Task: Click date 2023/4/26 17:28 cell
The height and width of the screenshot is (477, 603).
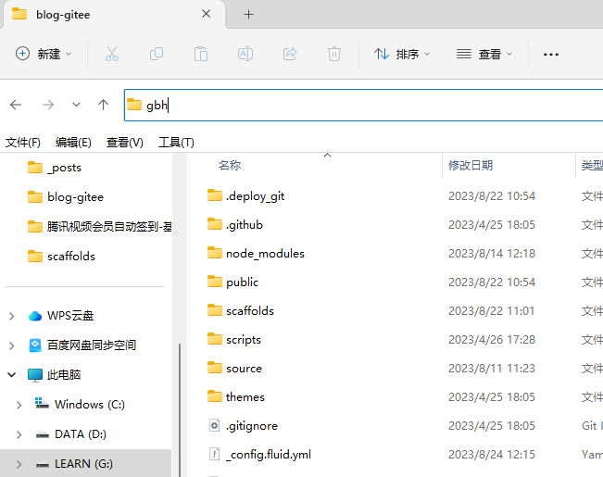Action: point(492,340)
